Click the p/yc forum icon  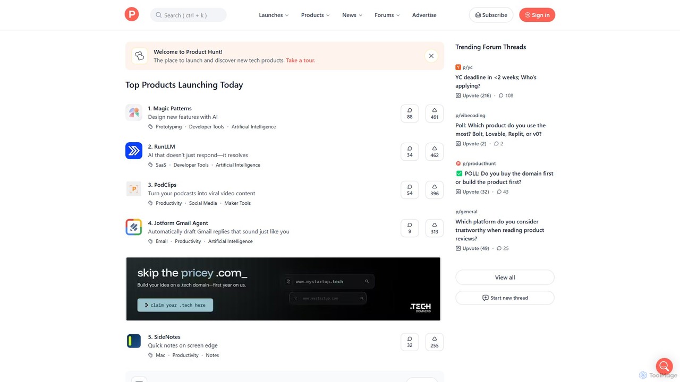(458, 67)
